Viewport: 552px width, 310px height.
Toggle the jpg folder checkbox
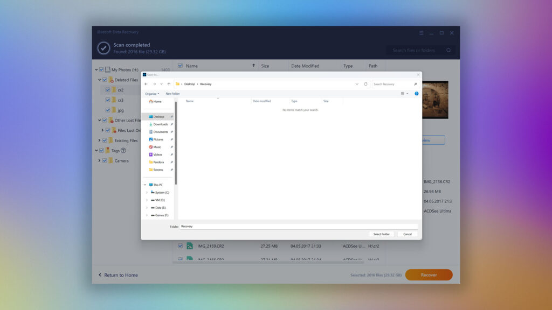pyautogui.click(x=108, y=110)
